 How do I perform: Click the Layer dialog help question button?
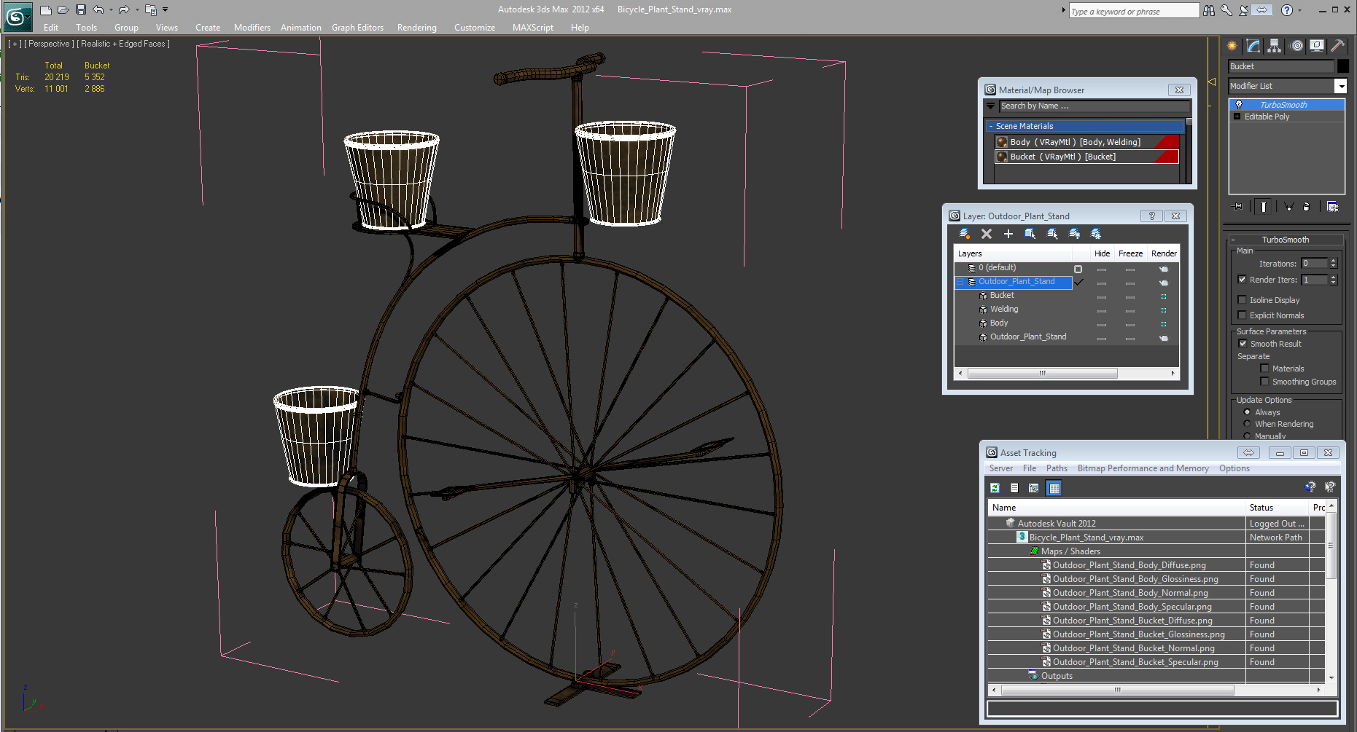point(1152,216)
